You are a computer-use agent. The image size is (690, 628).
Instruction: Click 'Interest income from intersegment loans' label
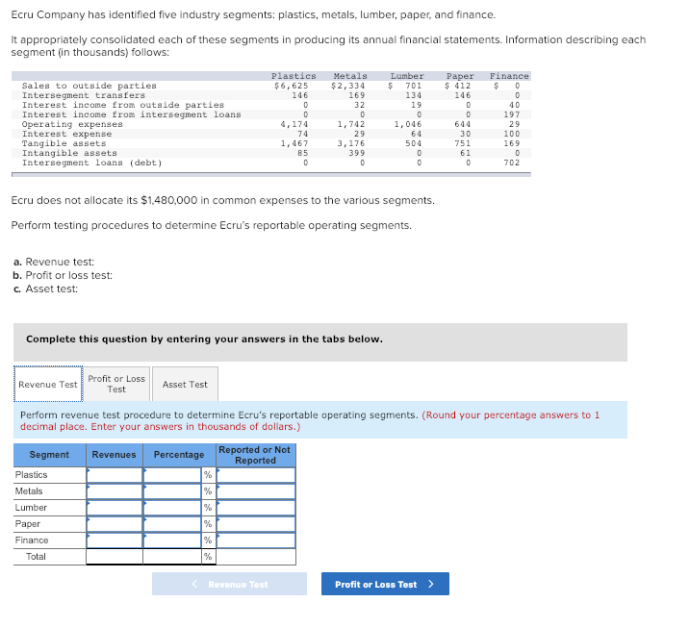[132, 114]
